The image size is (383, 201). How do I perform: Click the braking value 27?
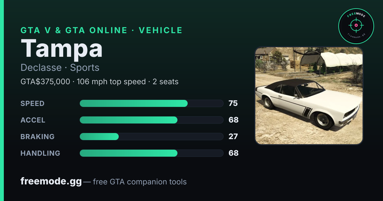click(233, 137)
